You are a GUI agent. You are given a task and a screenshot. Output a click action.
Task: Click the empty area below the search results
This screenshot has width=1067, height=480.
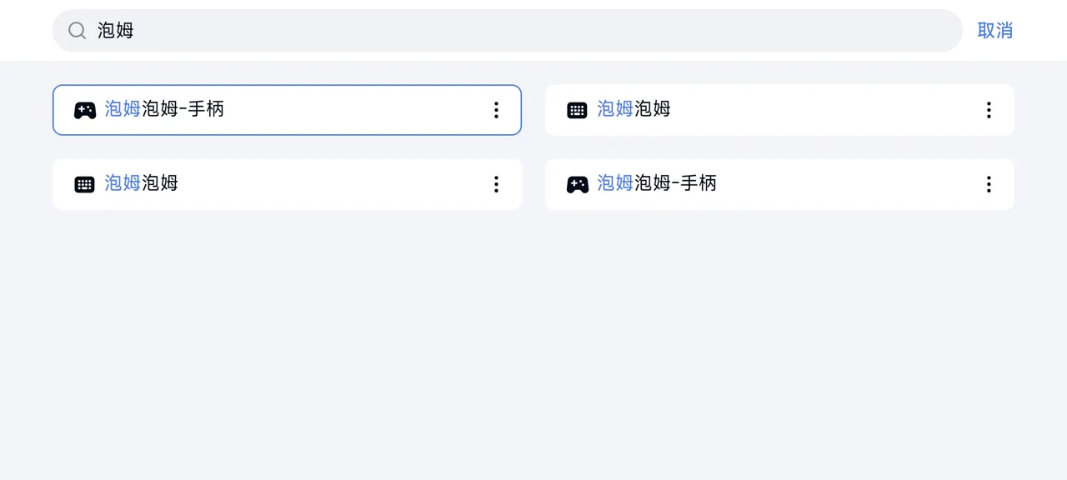(533, 342)
